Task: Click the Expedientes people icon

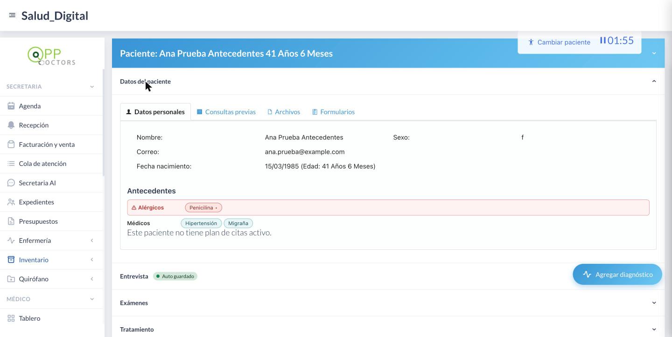Action: click(x=11, y=202)
